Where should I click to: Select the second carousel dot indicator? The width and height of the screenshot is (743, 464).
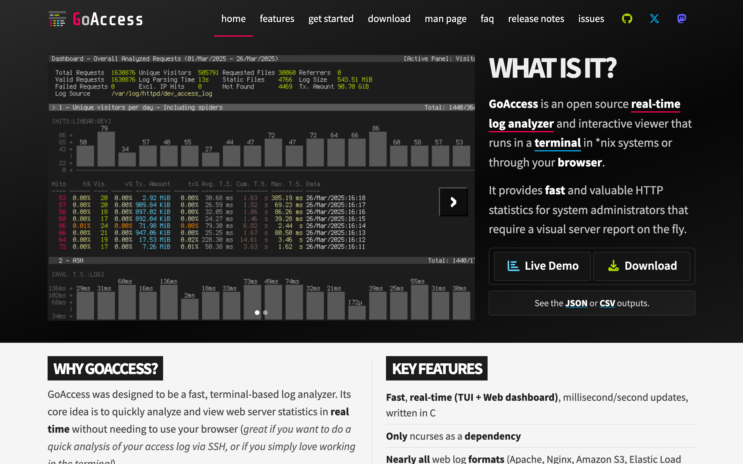266,312
